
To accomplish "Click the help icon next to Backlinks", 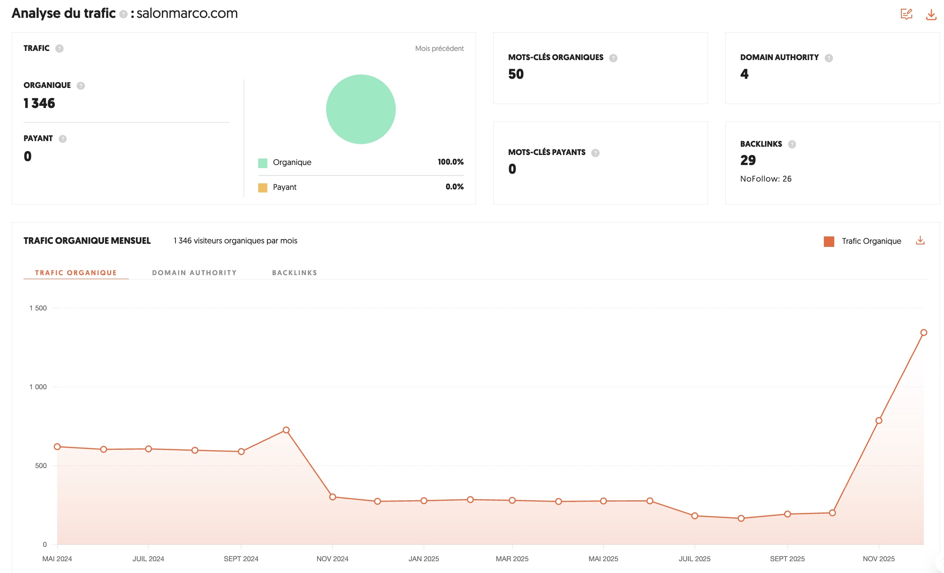I will pyautogui.click(x=792, y=144).
